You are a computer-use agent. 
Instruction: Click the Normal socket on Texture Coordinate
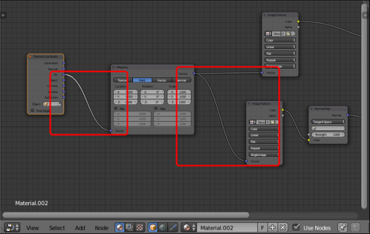pyautogui.click(x=63, y=69)
